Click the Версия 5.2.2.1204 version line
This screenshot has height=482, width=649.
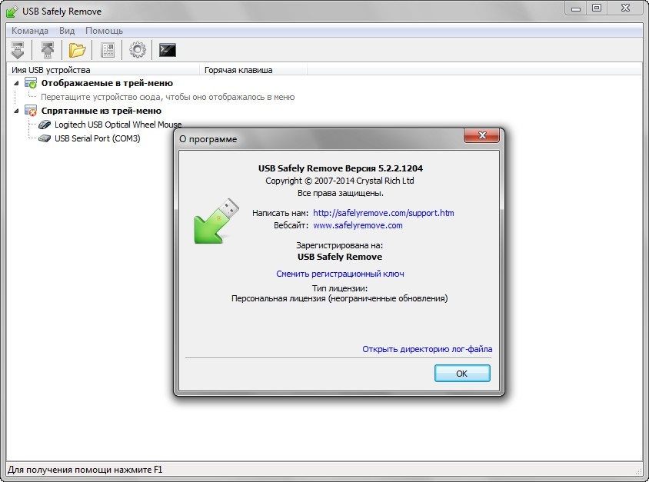pyautogui.click(x=340, y=168)
